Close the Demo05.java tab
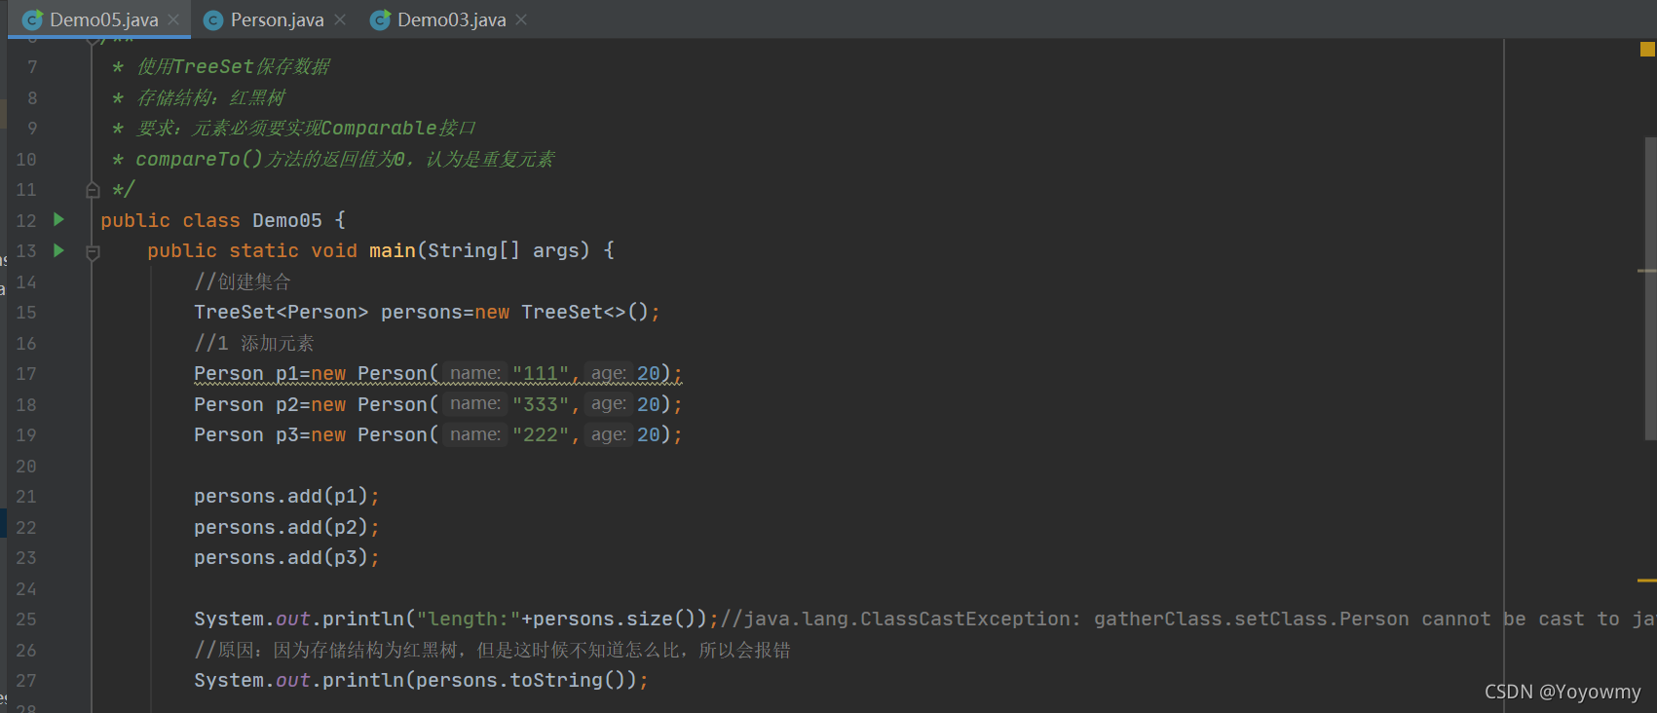The image size is (1657, 713). tap(173, 19)
